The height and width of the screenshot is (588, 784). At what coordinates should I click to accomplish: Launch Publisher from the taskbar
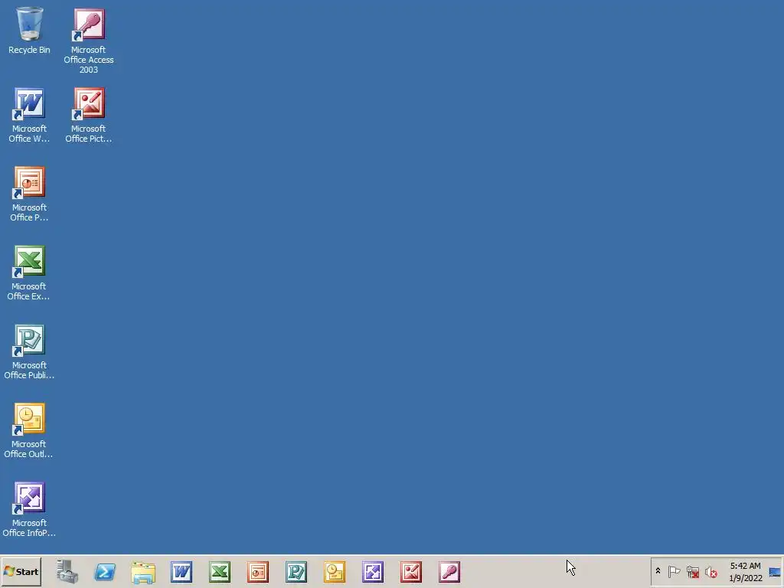pos(296,571)
